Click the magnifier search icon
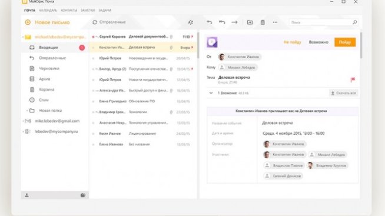The image size is (385, 216). 355,22
